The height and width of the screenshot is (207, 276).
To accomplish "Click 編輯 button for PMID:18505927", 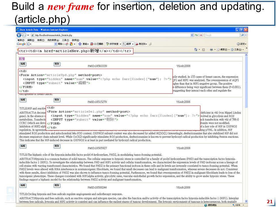I will point(23,146).
